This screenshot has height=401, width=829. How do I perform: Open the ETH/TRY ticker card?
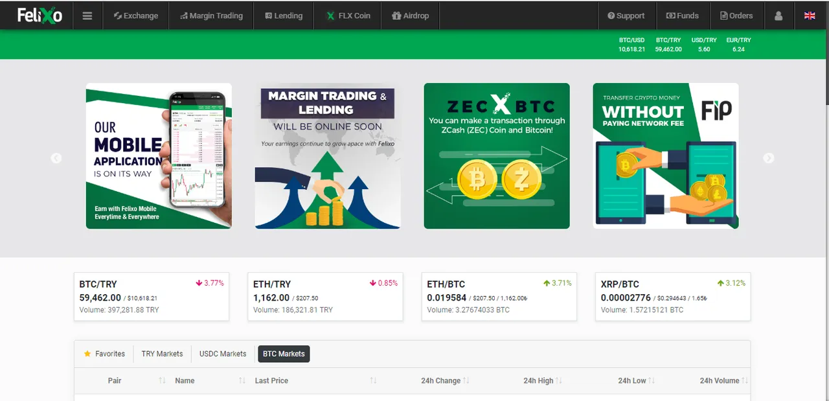[325, 297]
